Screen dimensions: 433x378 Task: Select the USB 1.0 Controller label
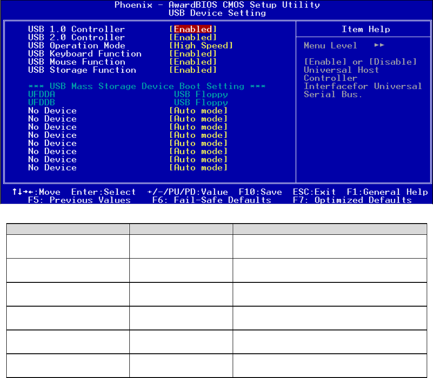76,30
